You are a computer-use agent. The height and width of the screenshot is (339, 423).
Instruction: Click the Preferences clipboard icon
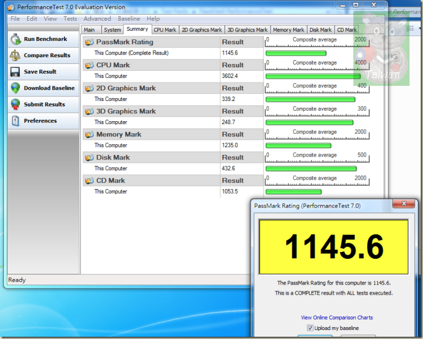pyautogui.click(x=16, y=121)
